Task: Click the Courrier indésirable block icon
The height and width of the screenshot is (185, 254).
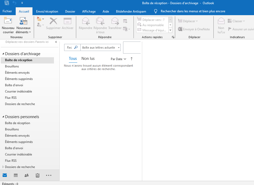Action: 39,25
